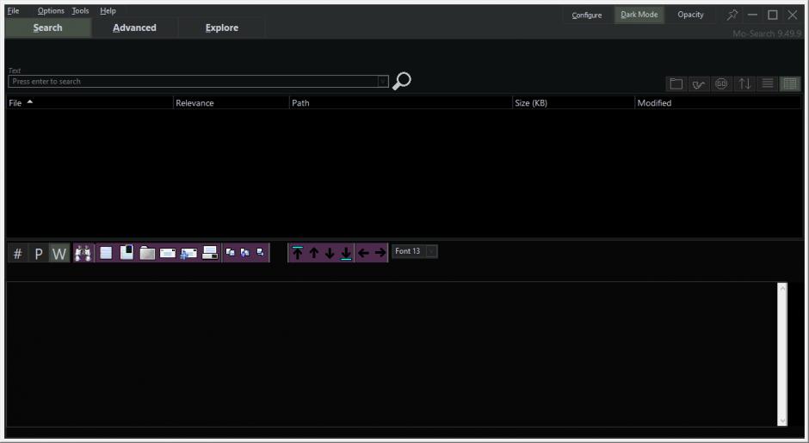Go to previous hit with up arrow
This screenshot has height=443, width=809.
(x=313, y=253)
